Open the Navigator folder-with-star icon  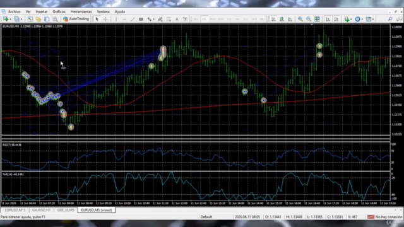tap(39, 19)
